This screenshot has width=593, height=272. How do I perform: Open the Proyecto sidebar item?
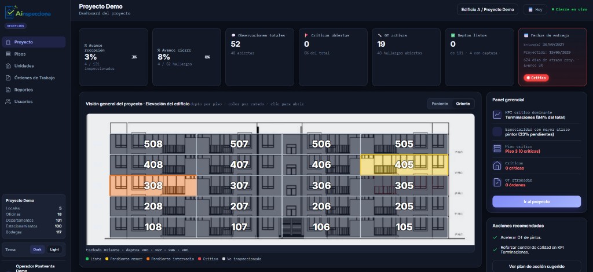pos(33,42)
